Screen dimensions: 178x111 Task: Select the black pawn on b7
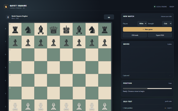[x=28, y=42]
